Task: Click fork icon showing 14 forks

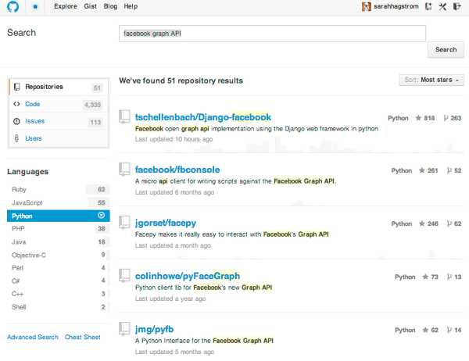Action: tap(449, 330)
